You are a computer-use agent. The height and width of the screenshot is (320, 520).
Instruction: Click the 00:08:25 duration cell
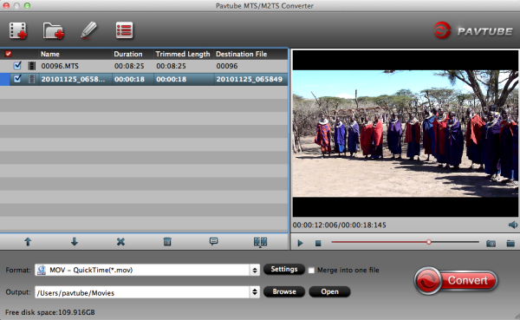click(129, 66)
